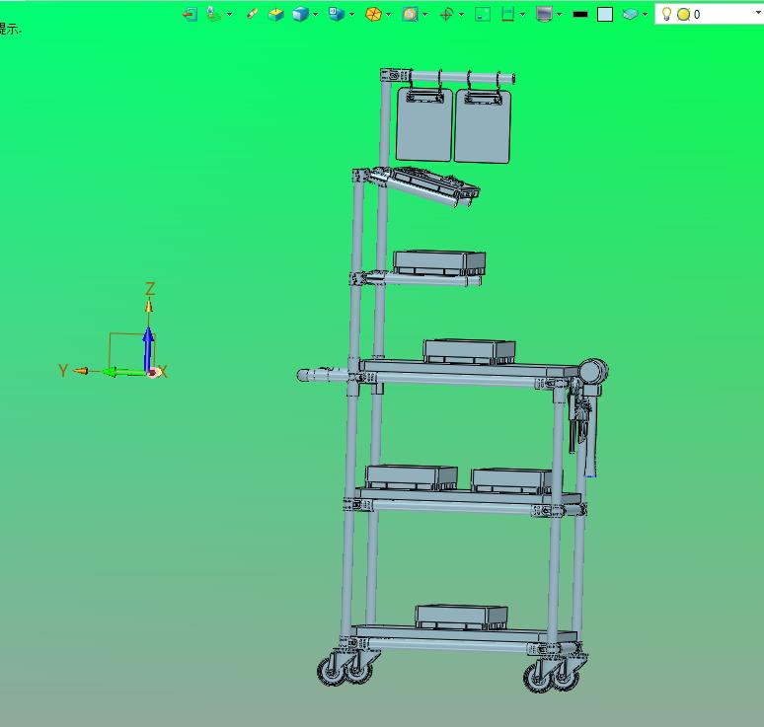
Task: Click the Z axis label on triad
Action: click(150, 289)
